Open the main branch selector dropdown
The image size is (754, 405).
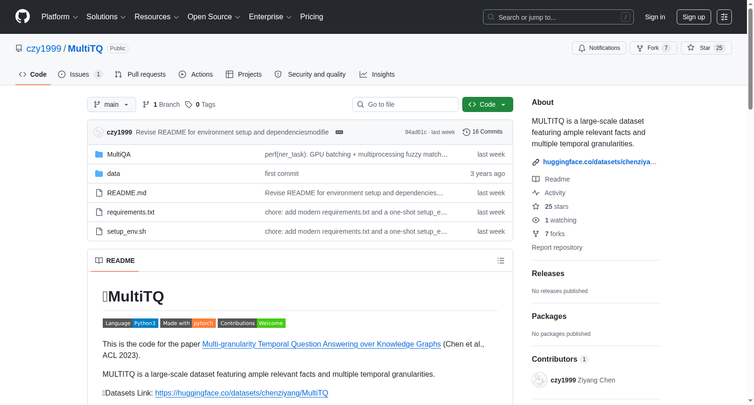click(112, 104)
